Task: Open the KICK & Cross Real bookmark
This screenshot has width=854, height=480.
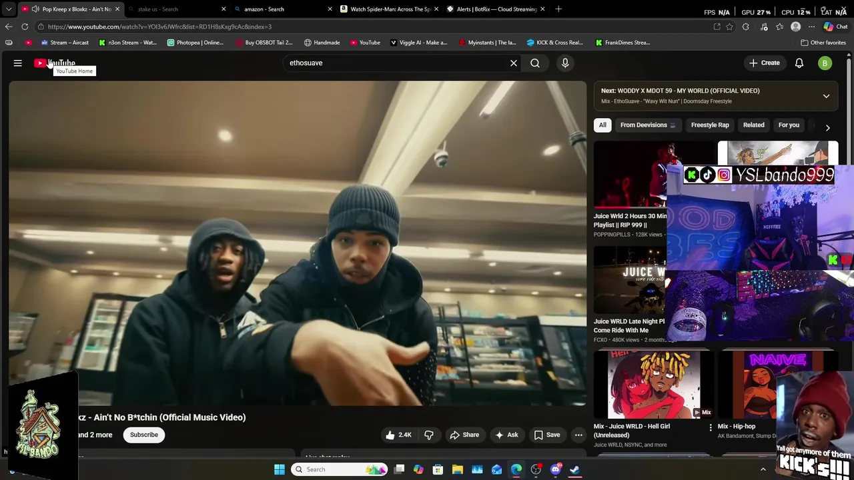Action: pyautogui.click(x=555, y=43)
